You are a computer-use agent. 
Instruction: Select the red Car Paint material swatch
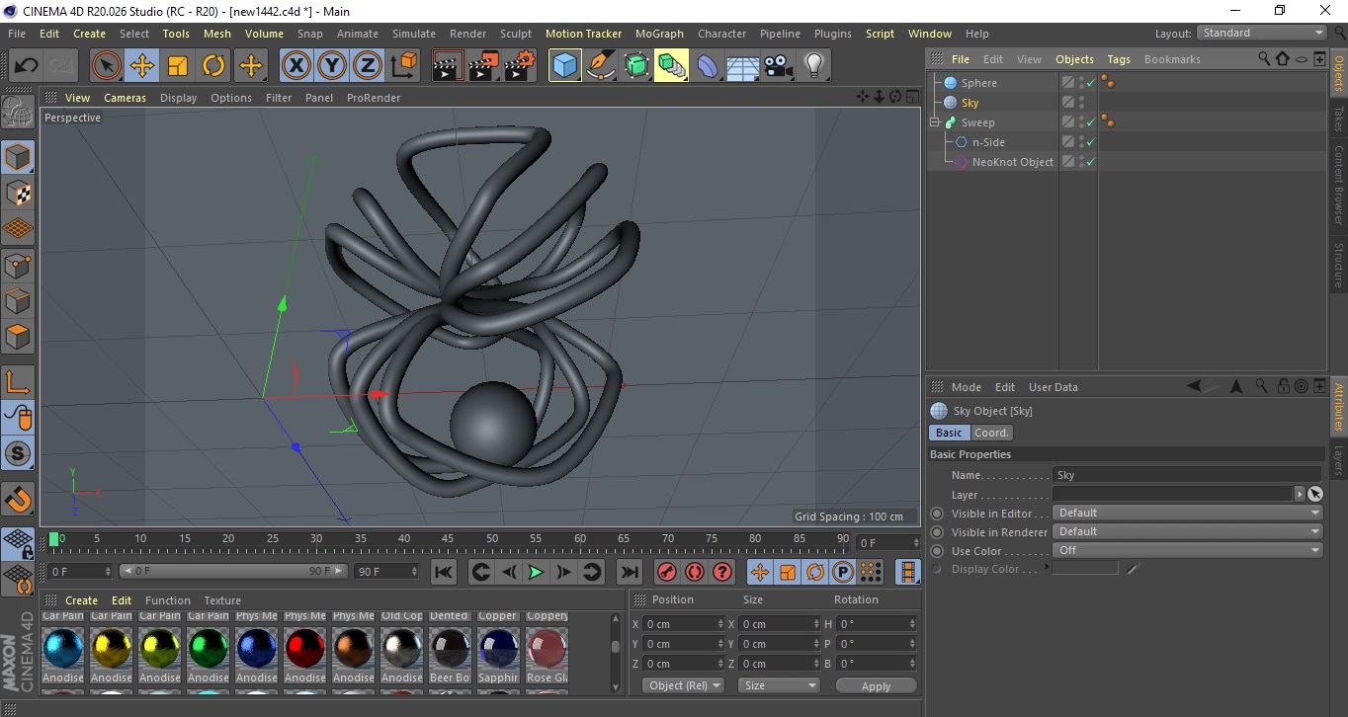(x=304, y=648)
